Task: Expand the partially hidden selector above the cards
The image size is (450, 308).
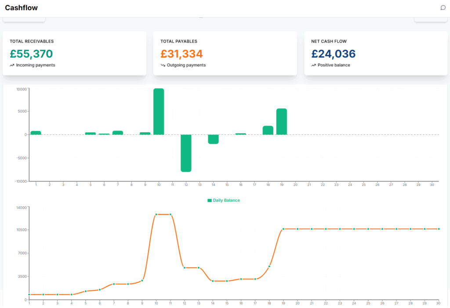Action: (201, 17)
